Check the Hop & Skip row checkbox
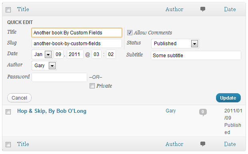The image size is (248, 154). tap(8, 112)
